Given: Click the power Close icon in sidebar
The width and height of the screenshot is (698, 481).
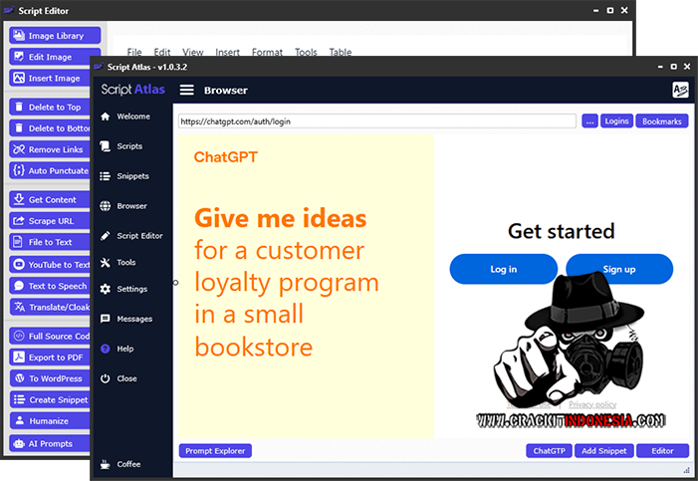Looking at the screenshot, I should (x=106, y=378).
